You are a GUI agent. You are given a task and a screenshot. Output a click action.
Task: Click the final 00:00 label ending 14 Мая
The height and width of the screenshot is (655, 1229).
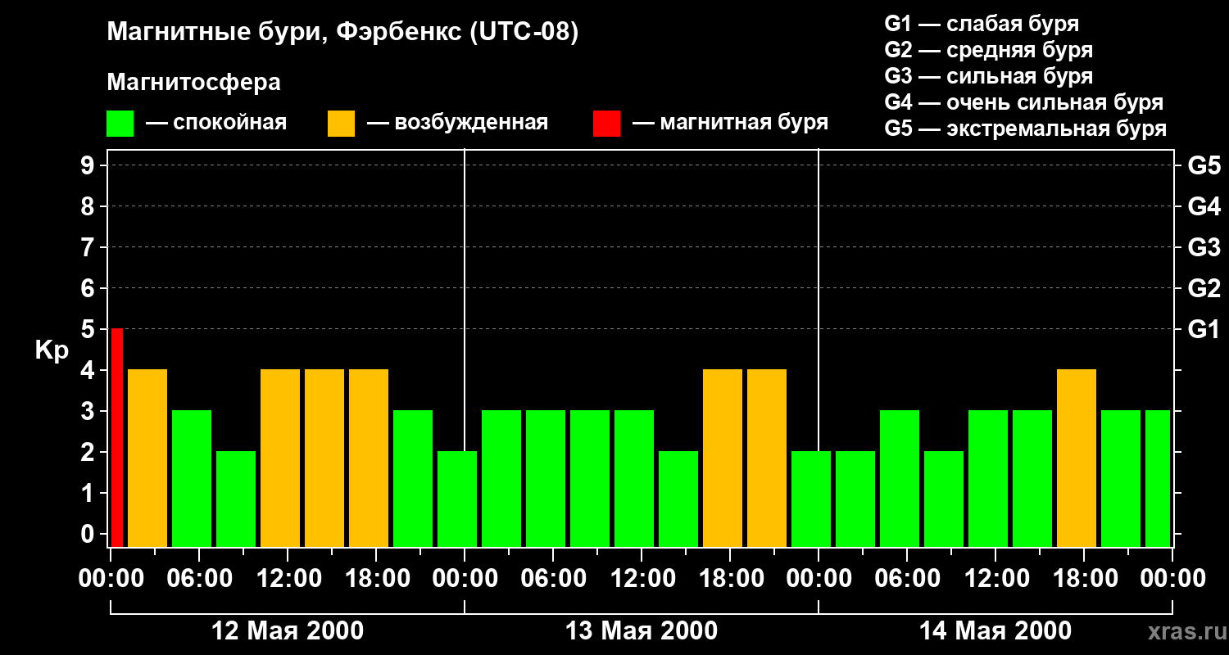point(1172,579)
